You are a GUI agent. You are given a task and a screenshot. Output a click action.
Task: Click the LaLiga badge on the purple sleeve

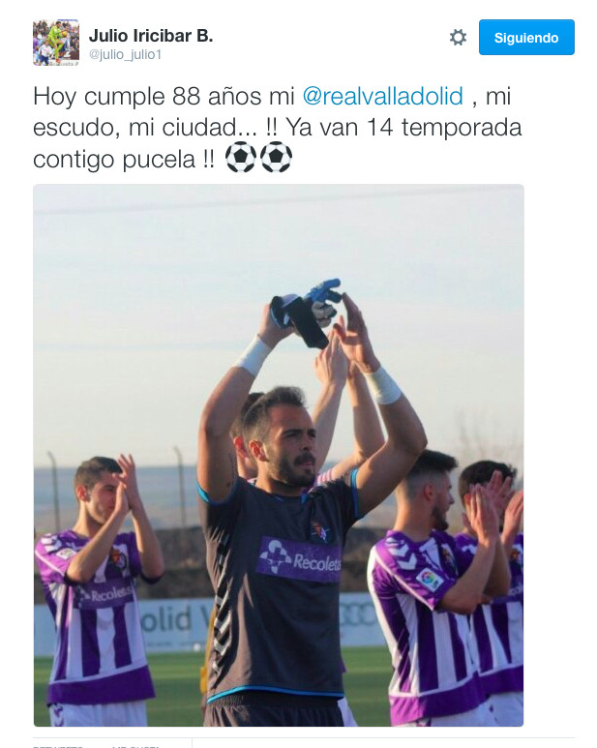click(431, 580)
